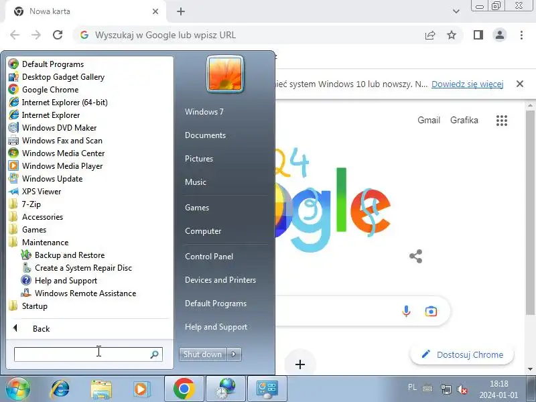536x402 pixels.
Task: Open Windows Update icon
Action: [x=13, y=178]
